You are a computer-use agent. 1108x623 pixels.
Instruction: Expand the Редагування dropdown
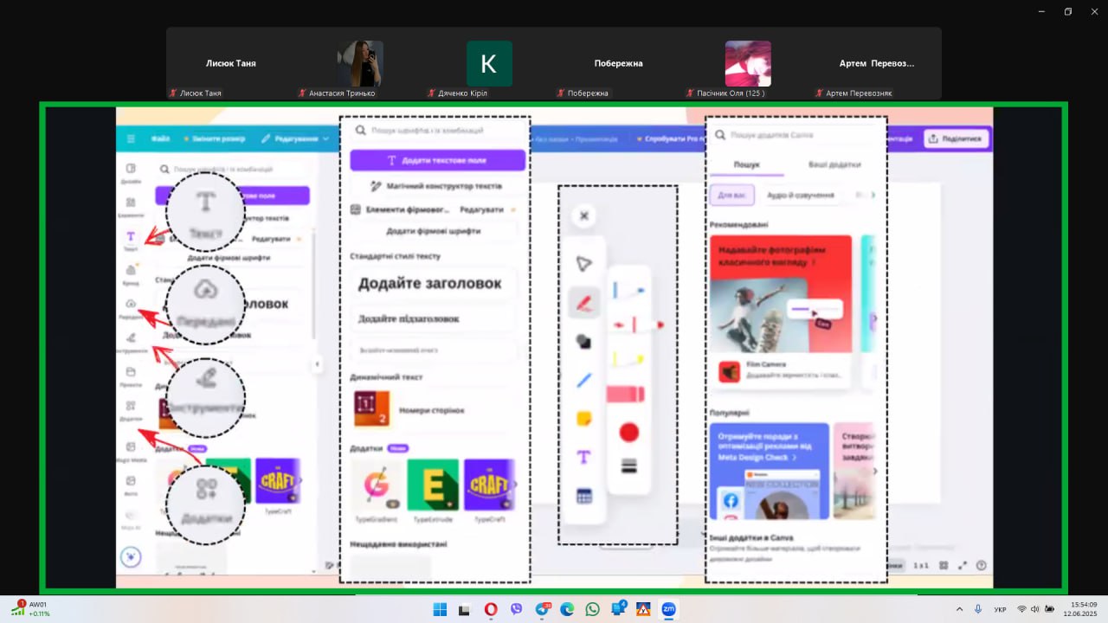(x=296, y=138)
